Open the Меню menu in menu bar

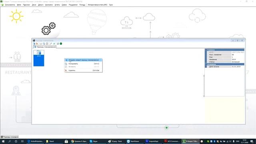click(x=19, y=5)
